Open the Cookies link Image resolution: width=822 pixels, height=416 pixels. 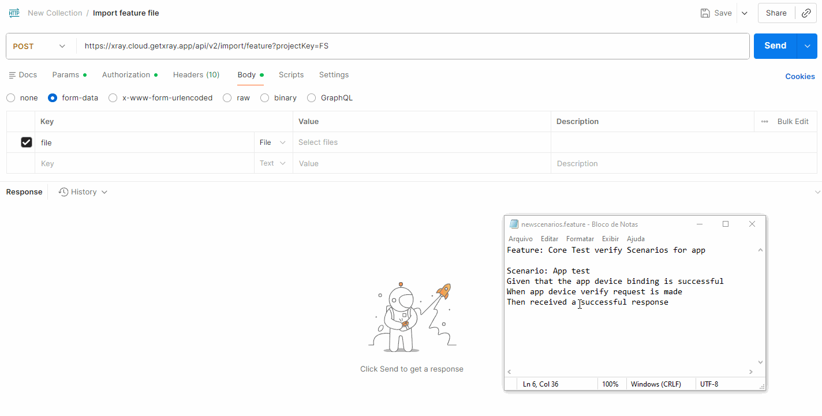[x=799, y=76]
